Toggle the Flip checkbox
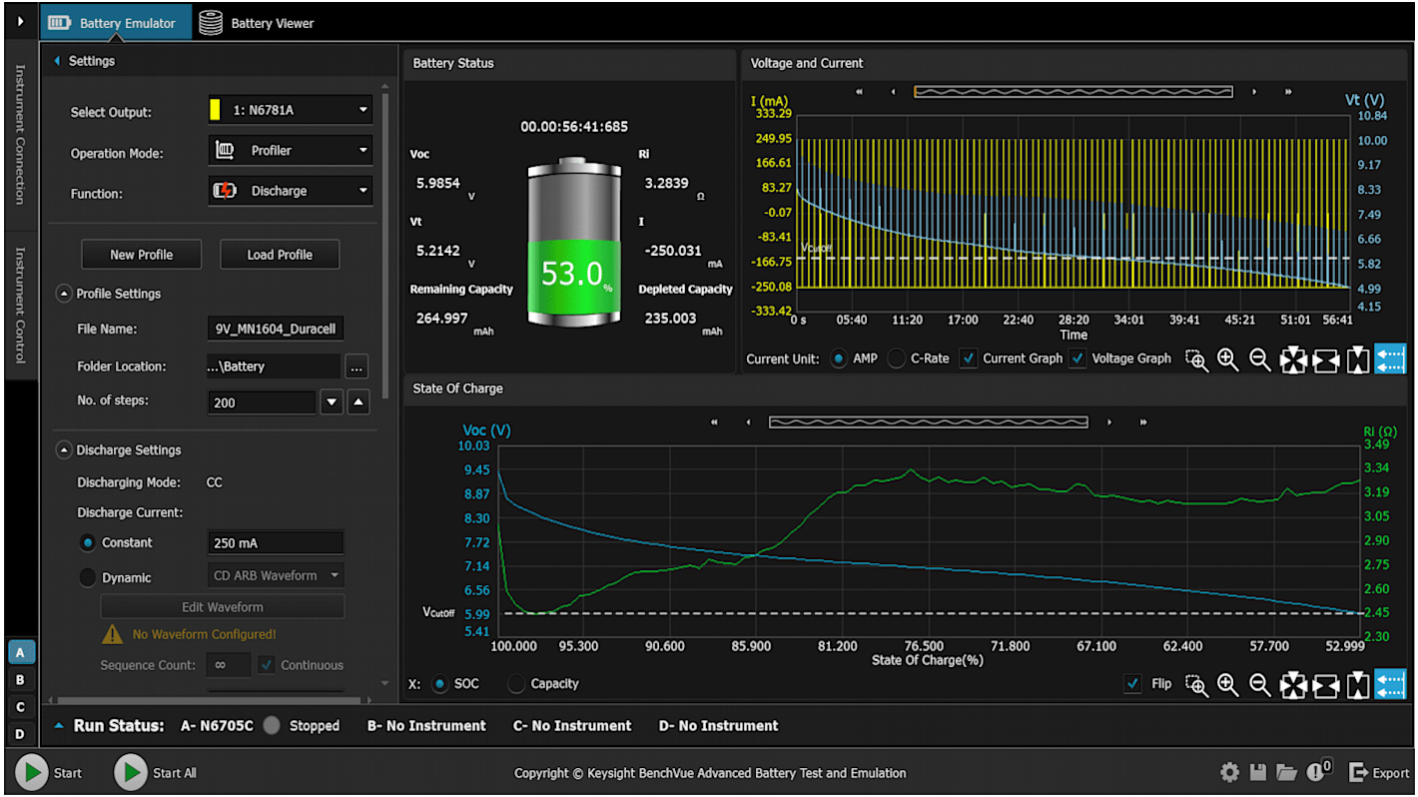Viewport: 1418px width, 797px height. [1132, 684]
